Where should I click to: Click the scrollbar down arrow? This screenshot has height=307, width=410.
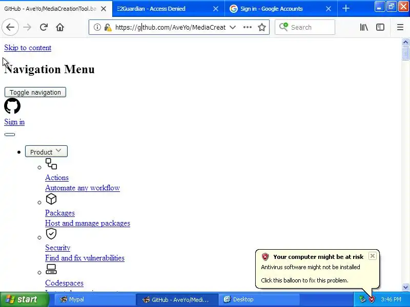405,288
